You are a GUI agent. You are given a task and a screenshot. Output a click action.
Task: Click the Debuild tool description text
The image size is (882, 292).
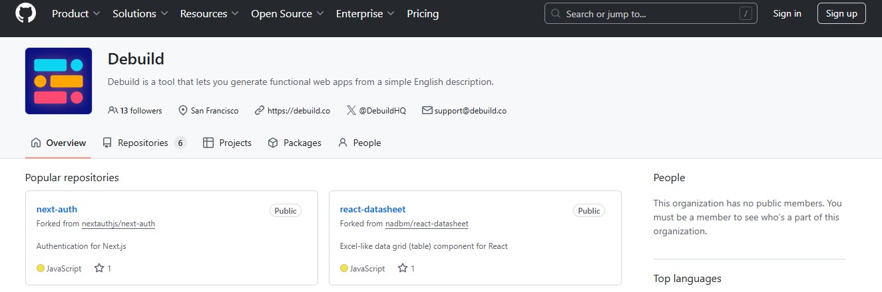pyautogui.click(x=301, y=82)
